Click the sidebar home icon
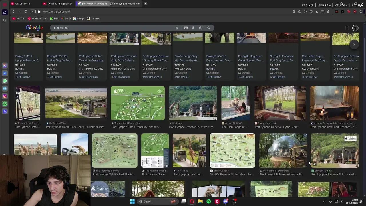This screenshot has height=206, width=366. point(5,12)
